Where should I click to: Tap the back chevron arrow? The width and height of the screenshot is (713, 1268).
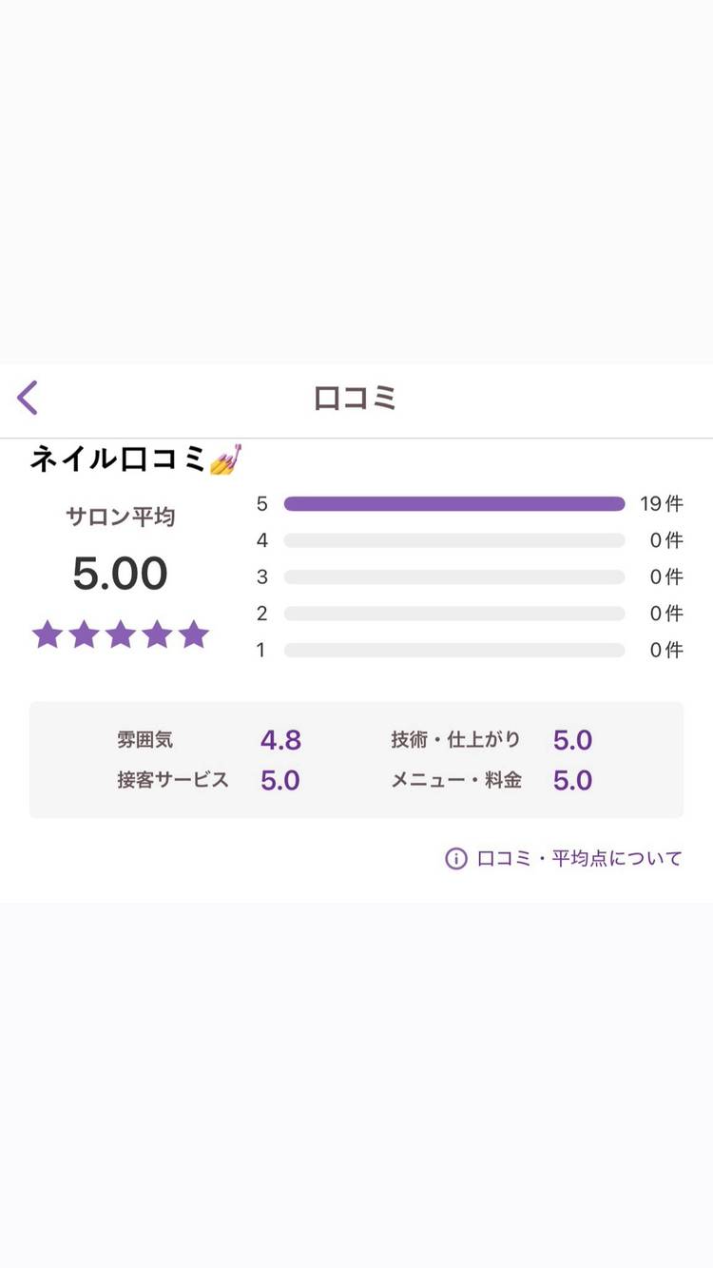[x=28, y=398]
